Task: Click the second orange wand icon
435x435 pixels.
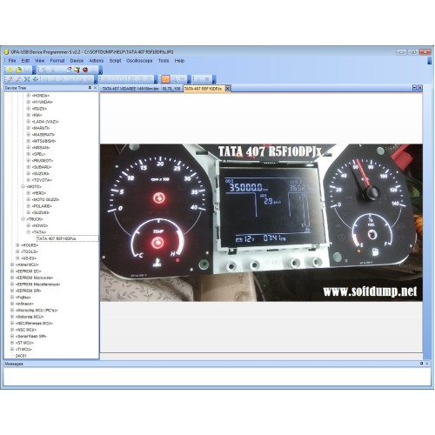Action: (18, 79)
